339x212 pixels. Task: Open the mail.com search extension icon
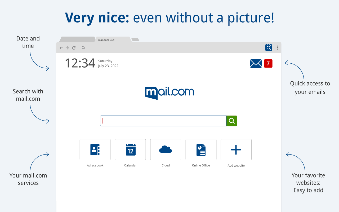coord(269,47)
